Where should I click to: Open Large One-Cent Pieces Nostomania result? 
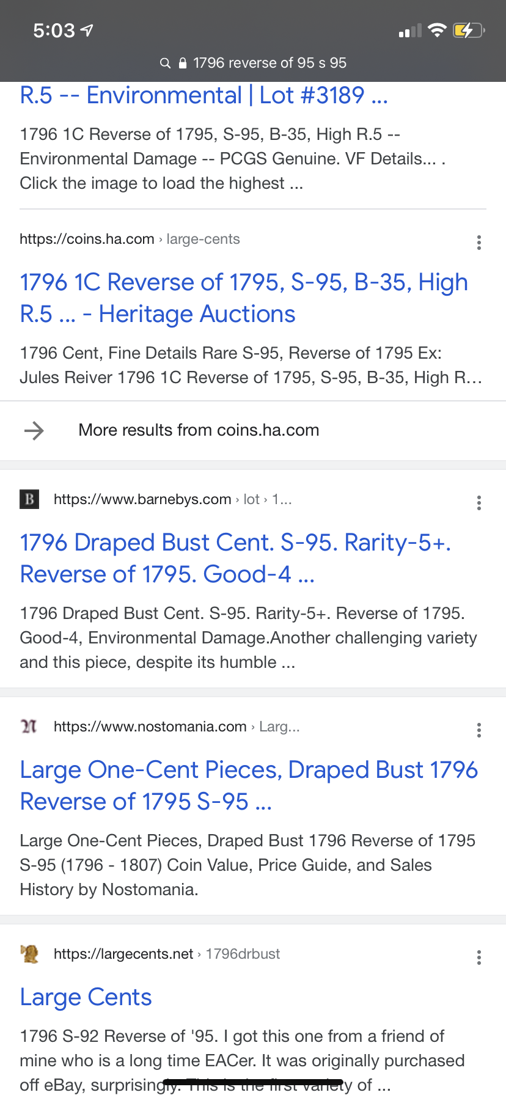pos(249,786)
